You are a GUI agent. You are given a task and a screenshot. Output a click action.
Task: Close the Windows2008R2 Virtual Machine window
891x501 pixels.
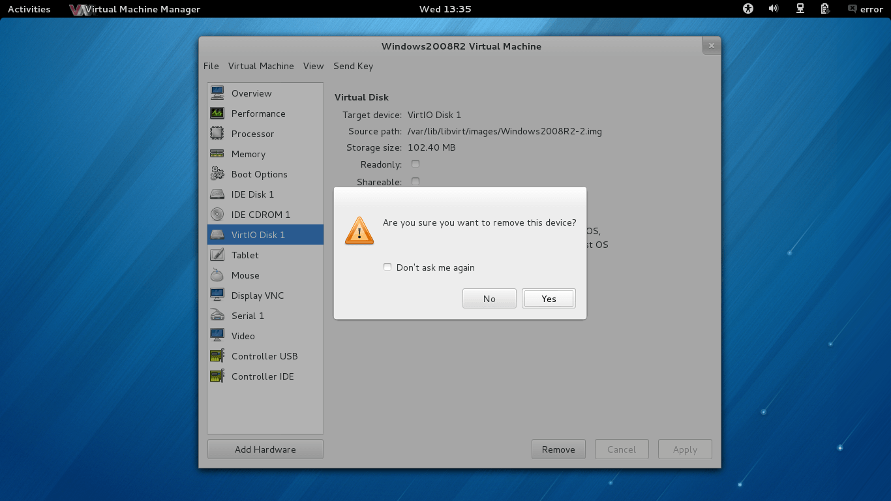tap(712, 46)
